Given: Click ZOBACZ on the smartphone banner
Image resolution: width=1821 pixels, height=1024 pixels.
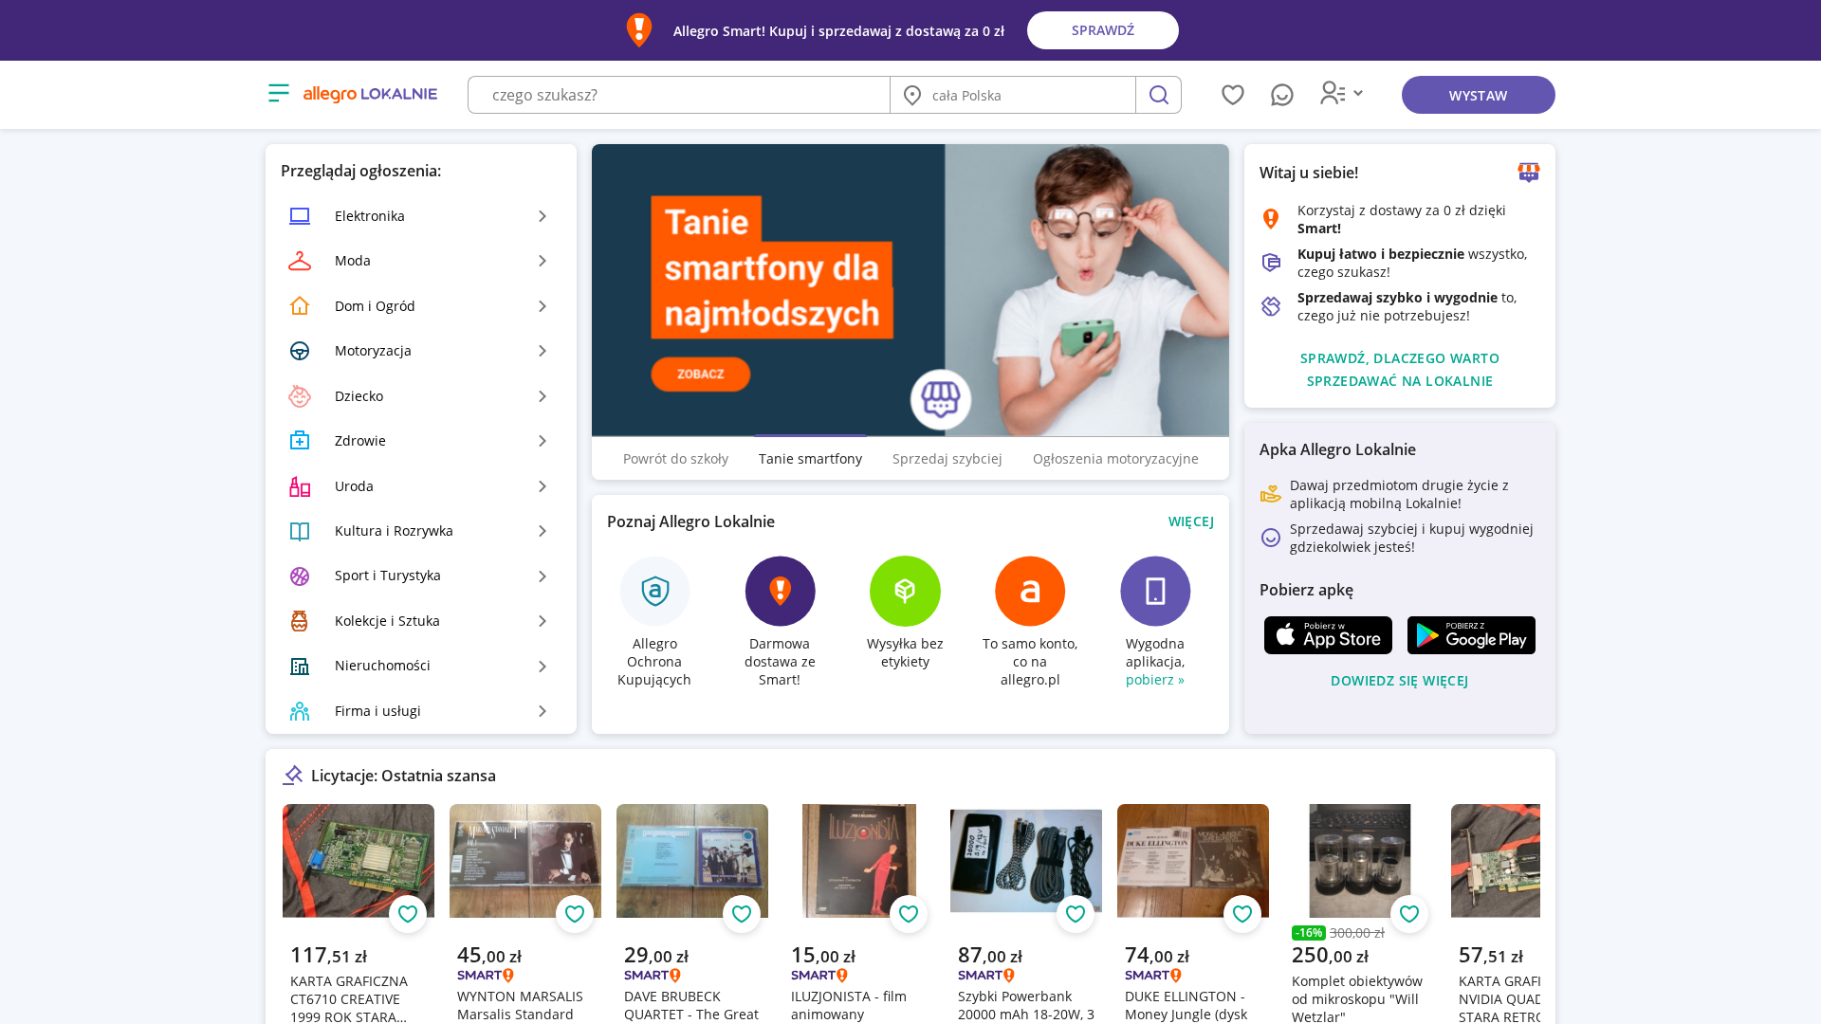Looking at the screenshot, I should 701,374.
